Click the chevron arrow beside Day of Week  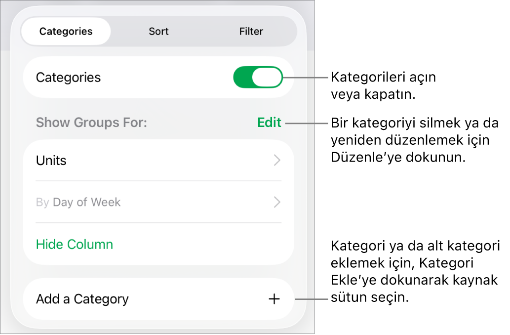pos(277,202)
